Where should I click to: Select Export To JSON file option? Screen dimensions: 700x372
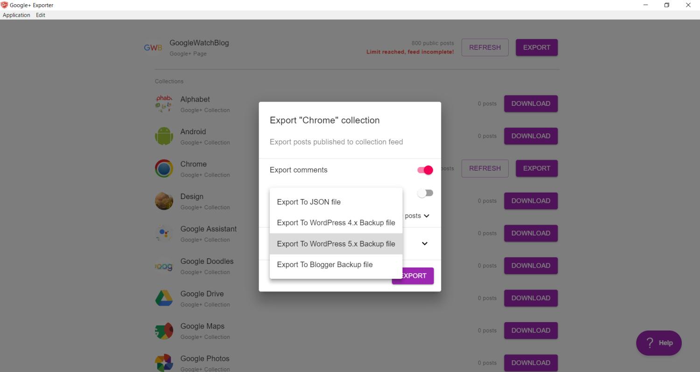click(x=308, y=202)
